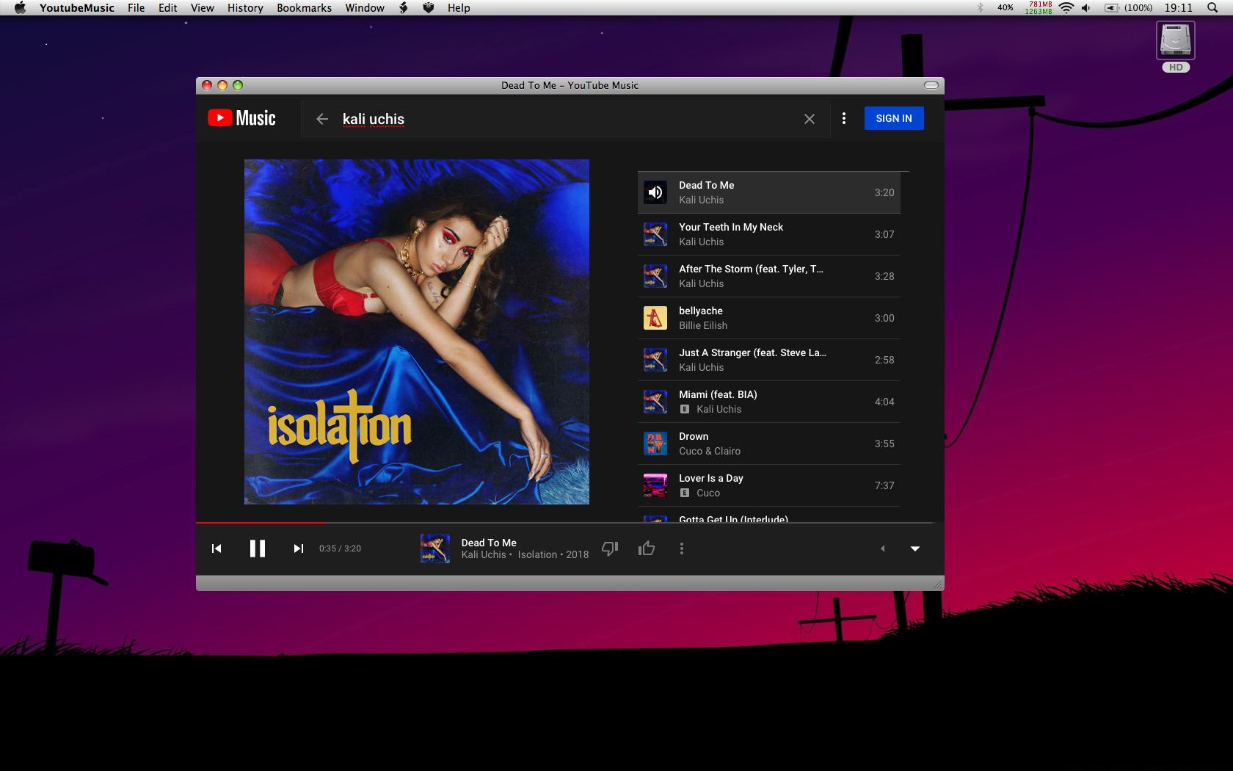The image size is (1233, 771).
Task: Open the View menu
Action: click(202, 7)
